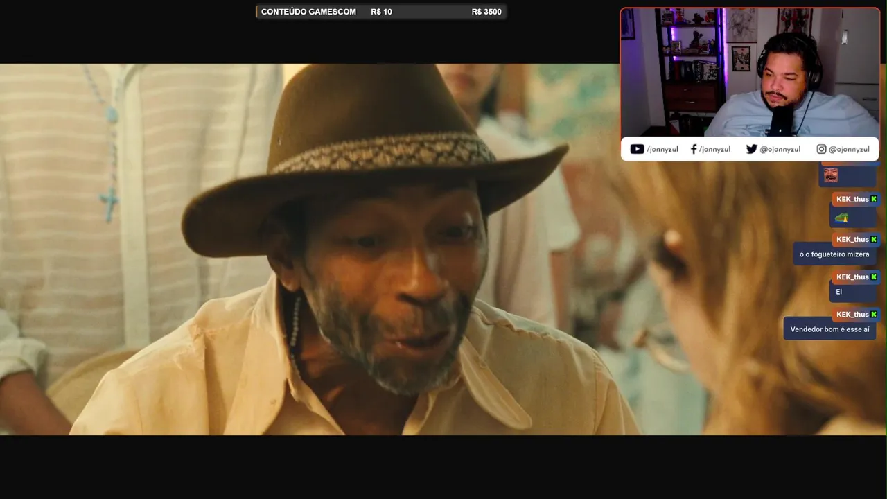Open the '/jonnyzul' YouTube handle text
This screenshot has height=499, width=887.
(662, 149)
